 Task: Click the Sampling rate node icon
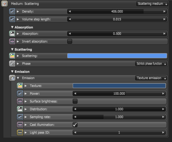(x=20, y=117)
